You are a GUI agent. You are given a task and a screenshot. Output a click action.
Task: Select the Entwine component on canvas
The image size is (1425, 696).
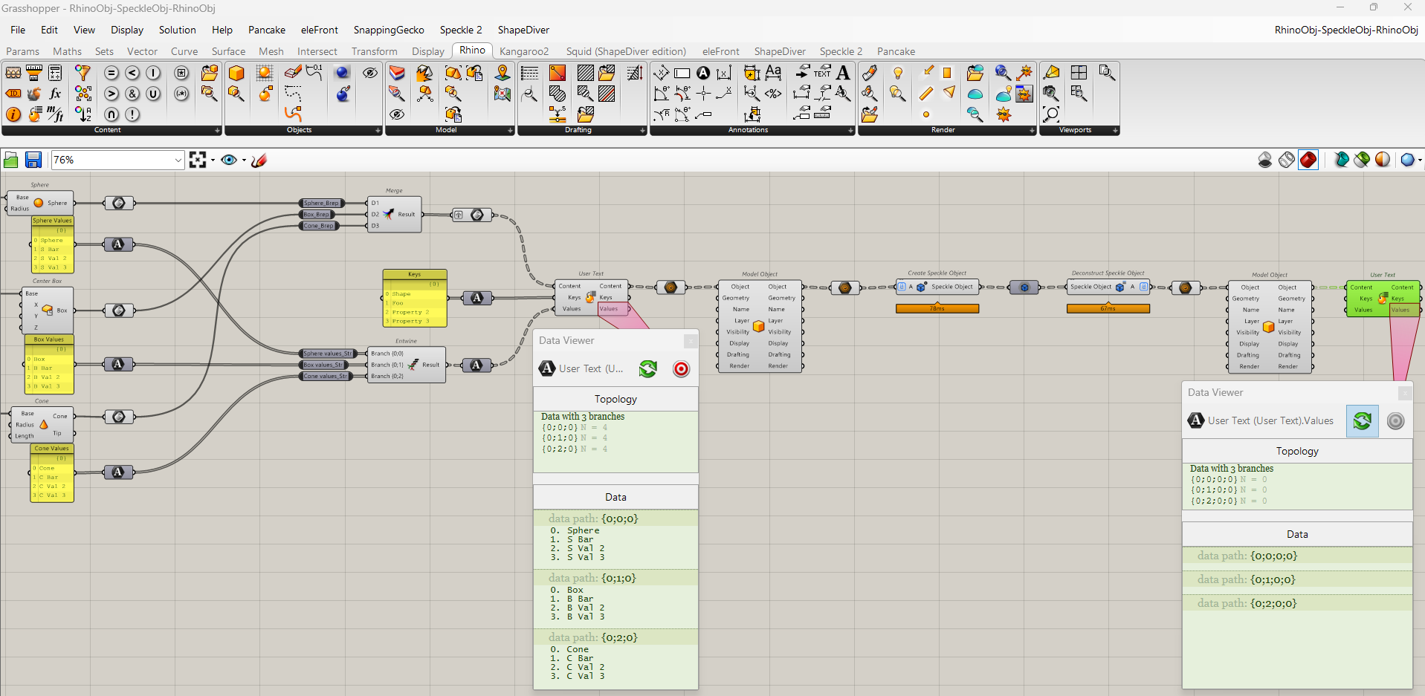point(406,365)
